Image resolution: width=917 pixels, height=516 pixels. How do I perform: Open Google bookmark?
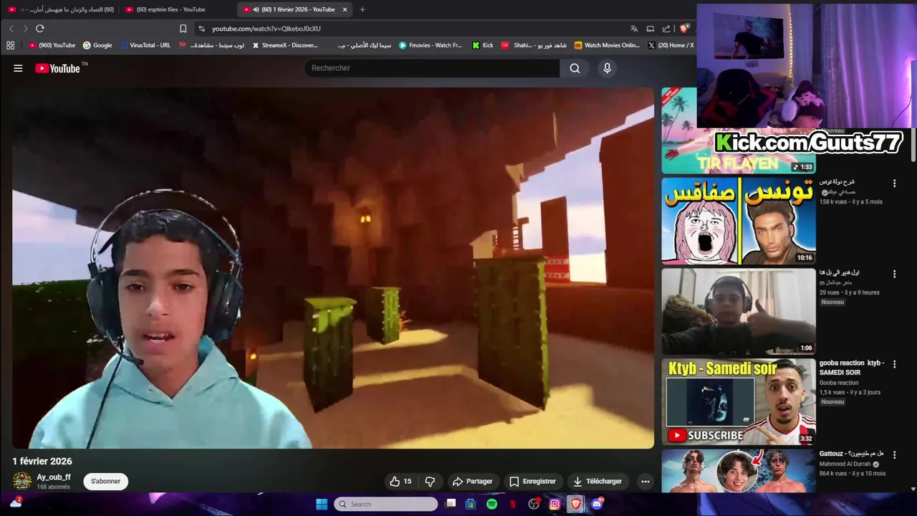pyautogui.click(x=97, y=45)
